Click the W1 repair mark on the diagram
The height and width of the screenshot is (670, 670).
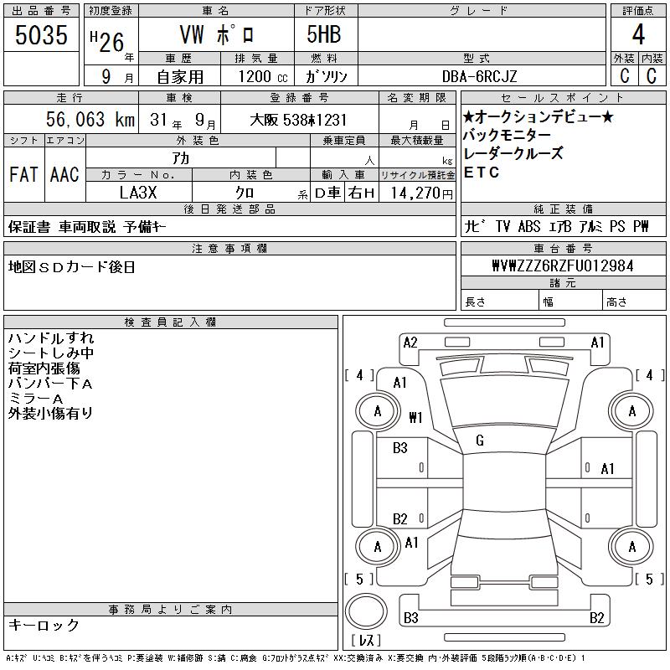[x=416, y=417]
